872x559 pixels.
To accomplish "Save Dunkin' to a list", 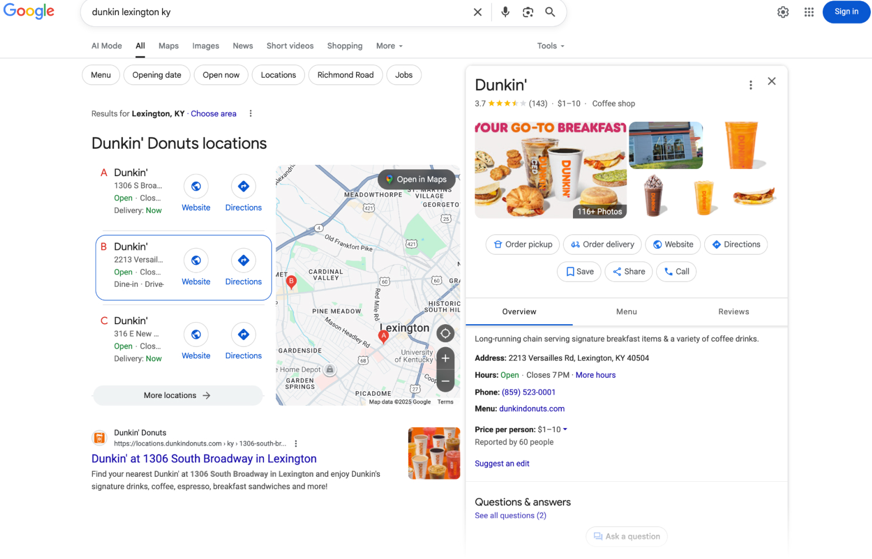I will 579,272.
